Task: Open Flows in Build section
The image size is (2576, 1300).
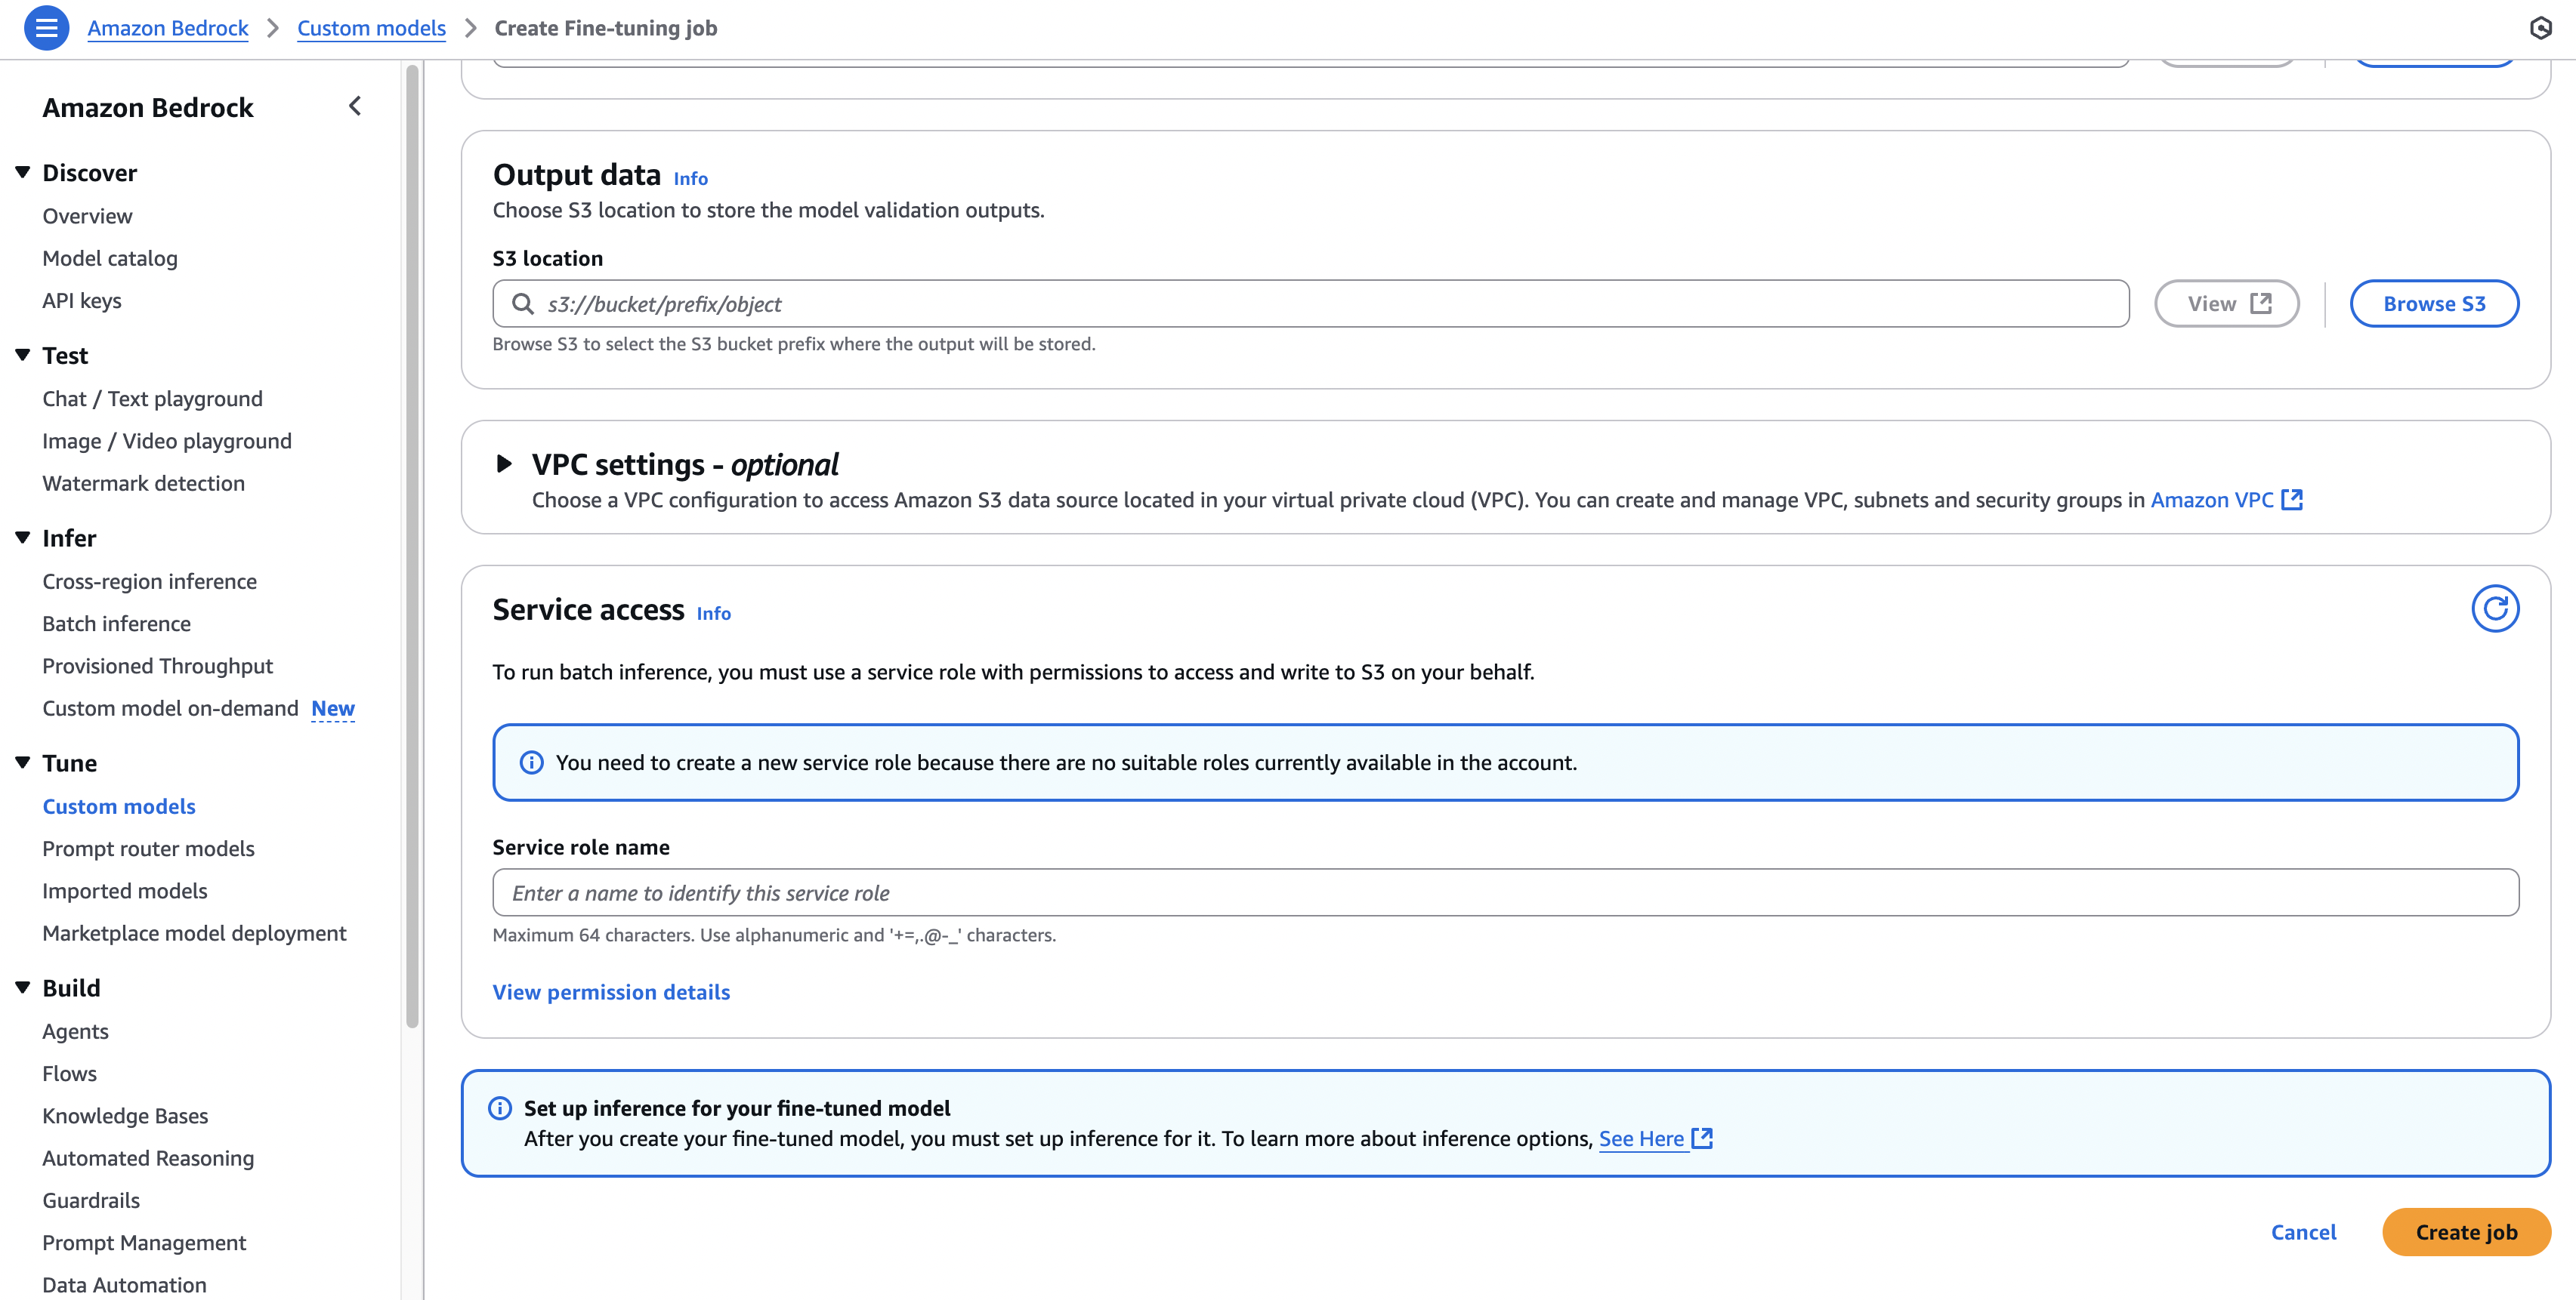Action: coord(69,1074)
